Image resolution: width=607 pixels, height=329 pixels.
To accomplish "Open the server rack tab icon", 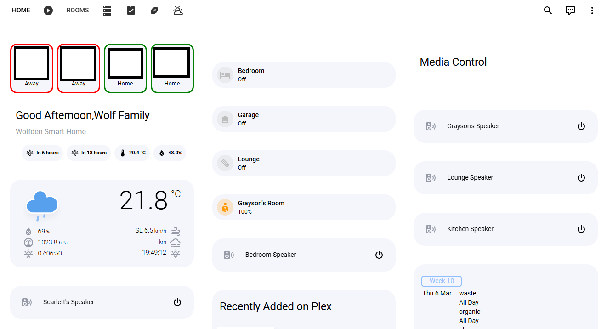I will tap(107, 11).
